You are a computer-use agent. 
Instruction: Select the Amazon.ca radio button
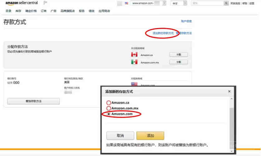click(x=109, y=103)
